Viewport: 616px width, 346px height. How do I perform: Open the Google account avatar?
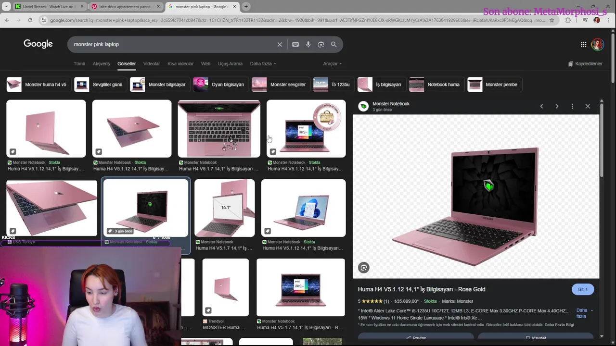point(597,44)
